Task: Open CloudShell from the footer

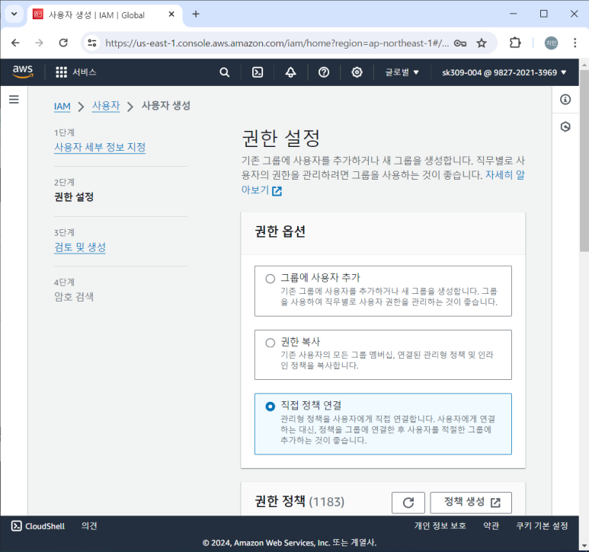Action: coord(38,525)
